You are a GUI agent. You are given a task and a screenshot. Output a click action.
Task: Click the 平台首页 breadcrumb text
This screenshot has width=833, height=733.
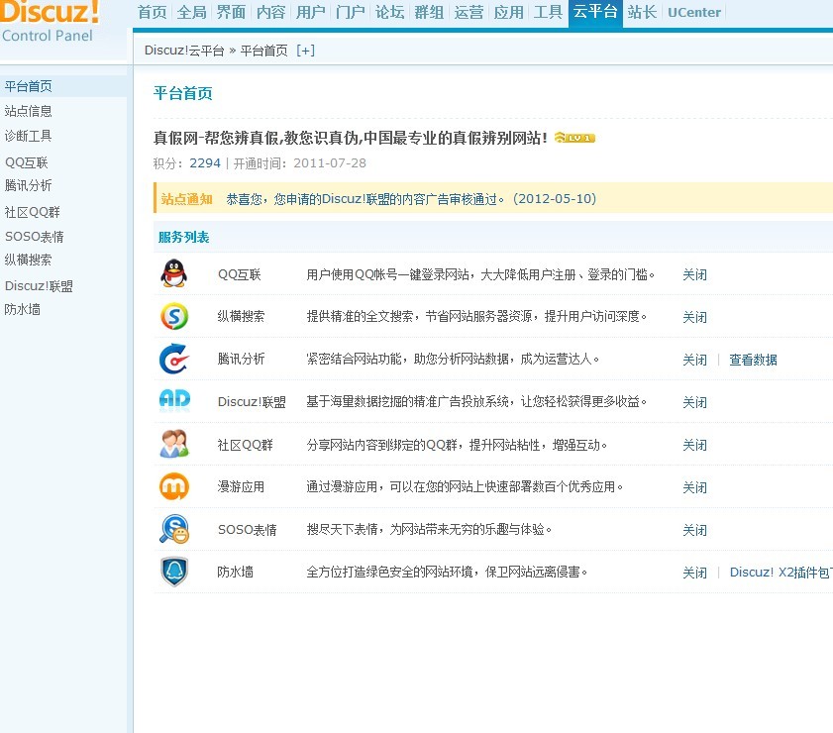point(264,51)
